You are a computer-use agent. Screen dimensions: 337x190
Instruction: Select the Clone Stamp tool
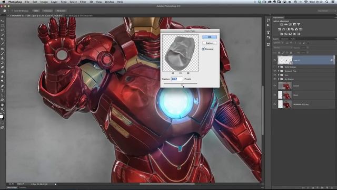(x=3, y=58)
